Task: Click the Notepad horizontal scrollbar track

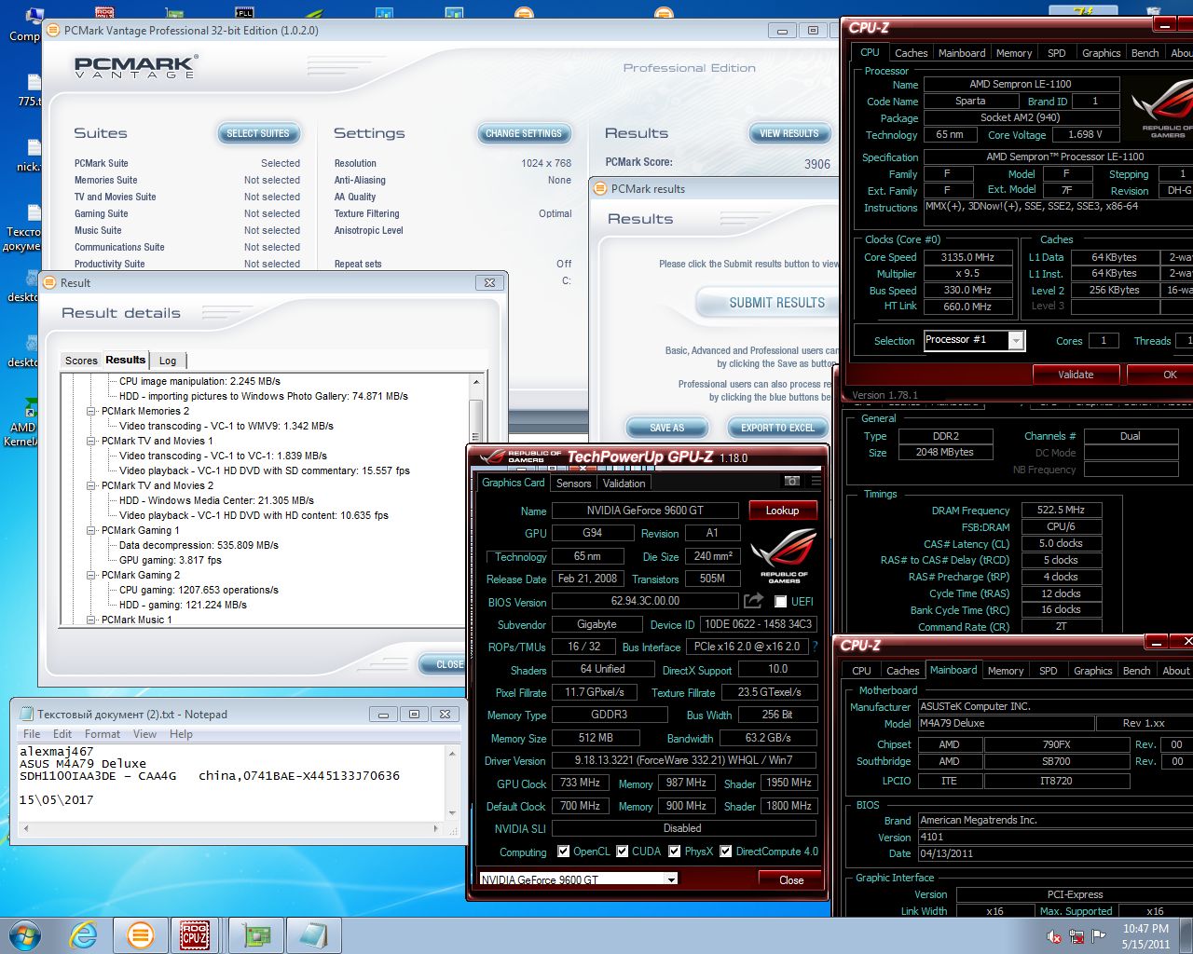Action: coord(230,827)
